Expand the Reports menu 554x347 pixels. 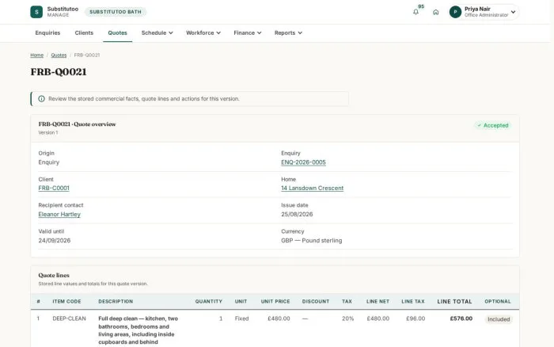pyautogui.click(x=288, y=33)
